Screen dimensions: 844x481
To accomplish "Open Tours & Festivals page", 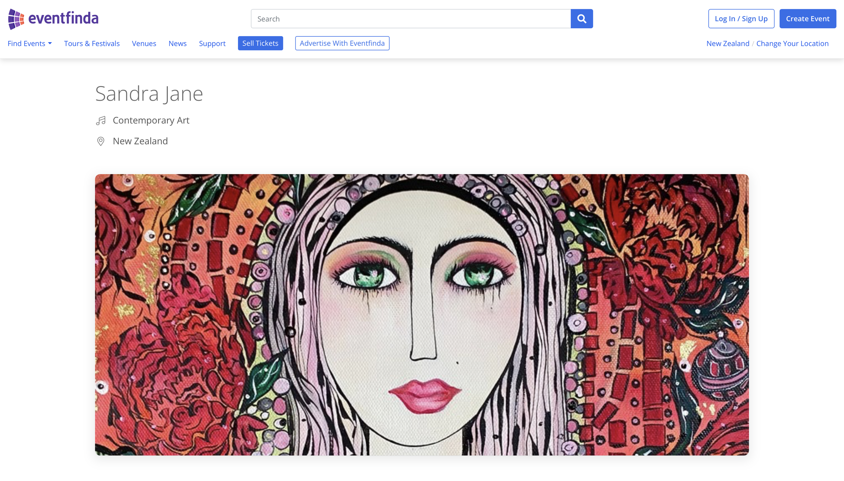I will 92,44.
